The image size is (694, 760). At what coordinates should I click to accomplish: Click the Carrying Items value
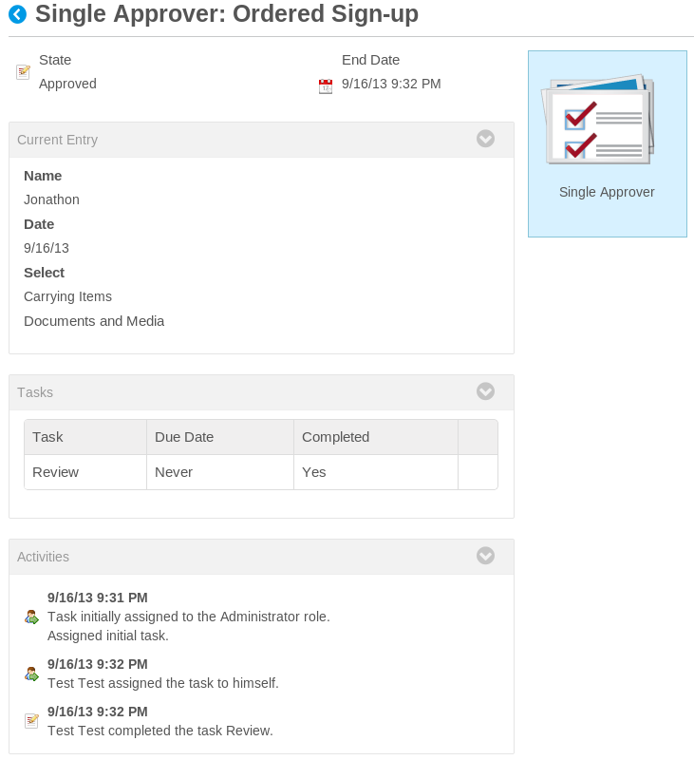click(x=67, y=296)
